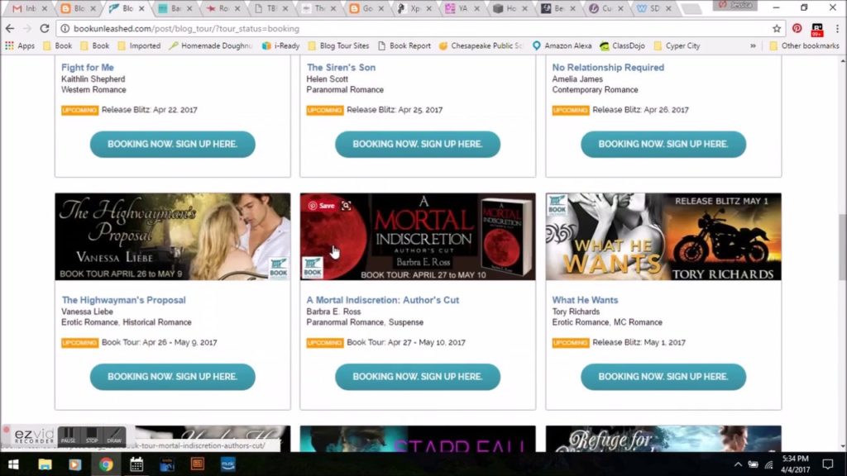Open Chrome's three-dot menu
This screenshot has width=847, height=476.
[837, 29]
